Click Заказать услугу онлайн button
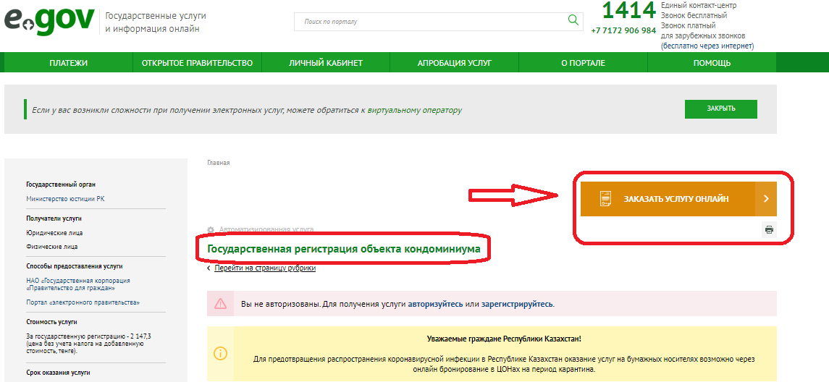This screenshot has height=382, width=829. pyautogui.click(x=678, y=199)
